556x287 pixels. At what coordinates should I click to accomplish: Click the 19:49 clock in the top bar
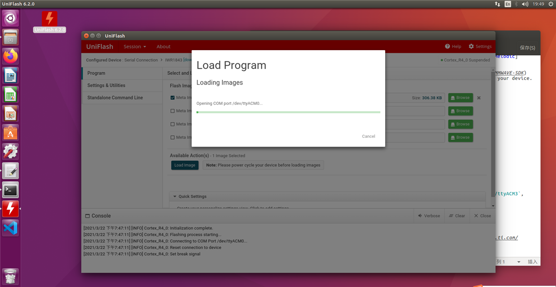(x=538, y=4)
